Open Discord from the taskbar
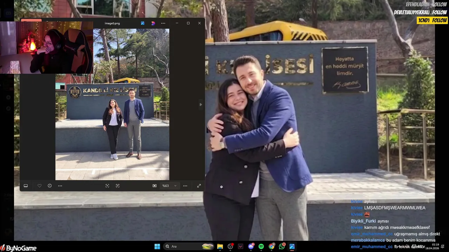The width and height of the screenshot is (449, 252). [x=251, y=246]
